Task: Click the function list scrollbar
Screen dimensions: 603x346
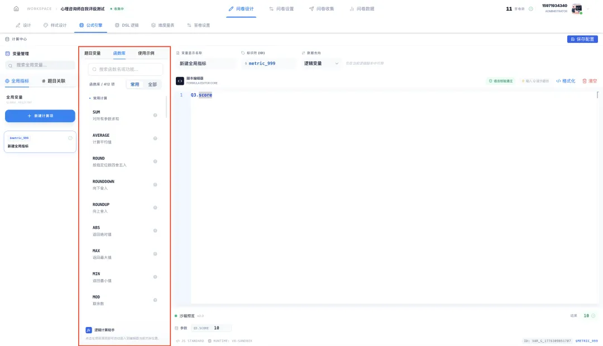Action: (166, 107)
